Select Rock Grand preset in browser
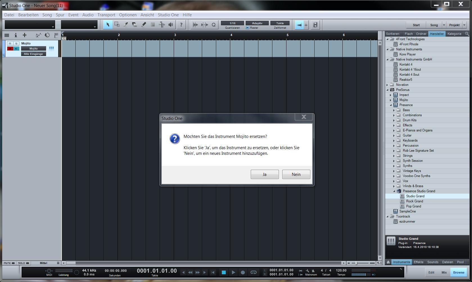Viewport: 472px width, 282px height. pos(414,201)
